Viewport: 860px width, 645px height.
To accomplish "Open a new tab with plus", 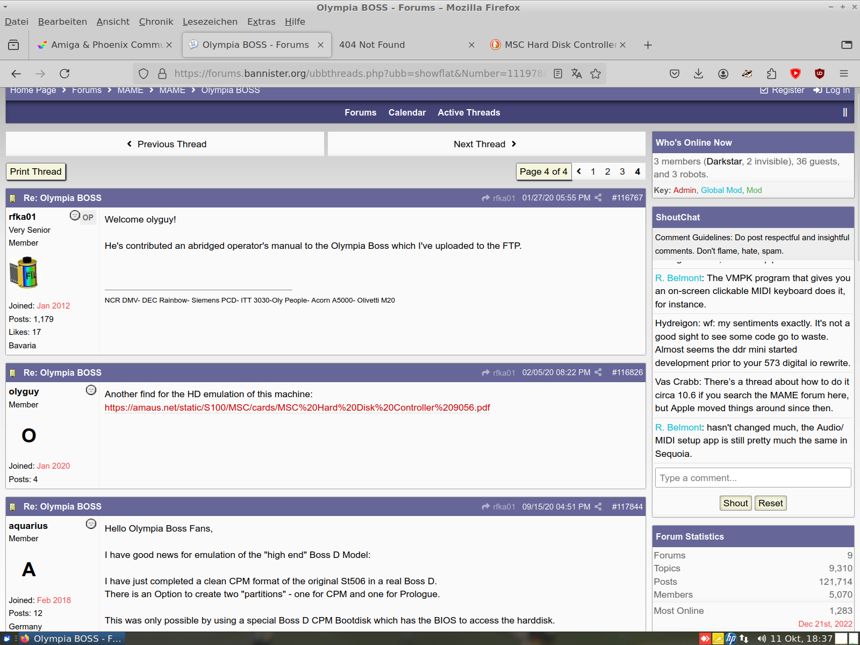I will (x=648, y=45).
